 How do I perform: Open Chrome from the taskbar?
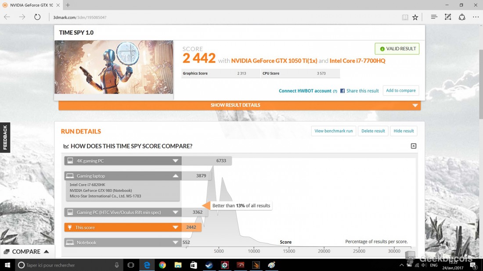pos(162,265)
